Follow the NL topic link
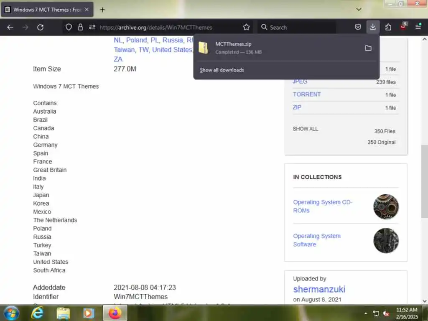 (x=118, y=40)
